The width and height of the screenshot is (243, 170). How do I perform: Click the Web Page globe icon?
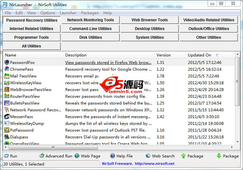(77, 156)
